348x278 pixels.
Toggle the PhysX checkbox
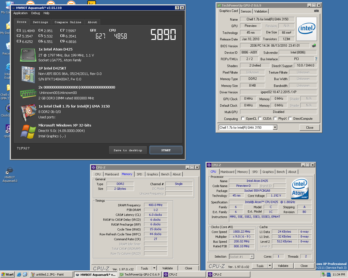(x=275, y=119)
